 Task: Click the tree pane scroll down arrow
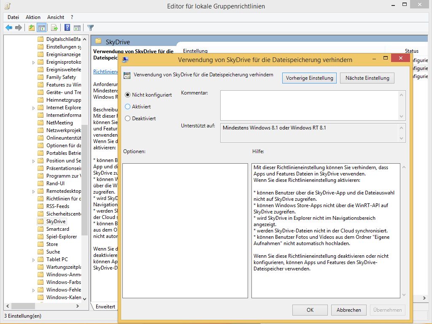click(84, 299)
